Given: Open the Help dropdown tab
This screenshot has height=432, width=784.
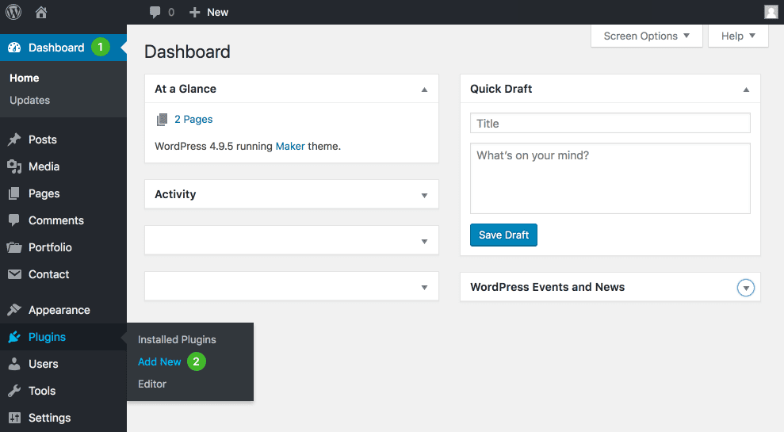Looking at the screenshot, I should 738,36.
